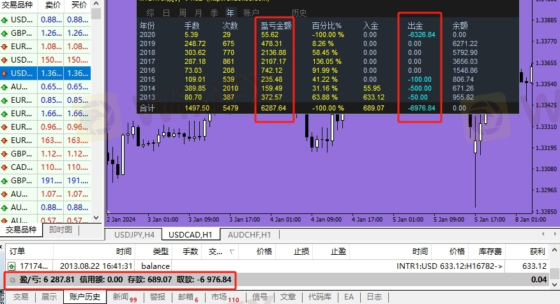Open the 交易 terminal tab
Viewport: 560px width, 304px height.
pyautogui.click(x=20, y=297)
